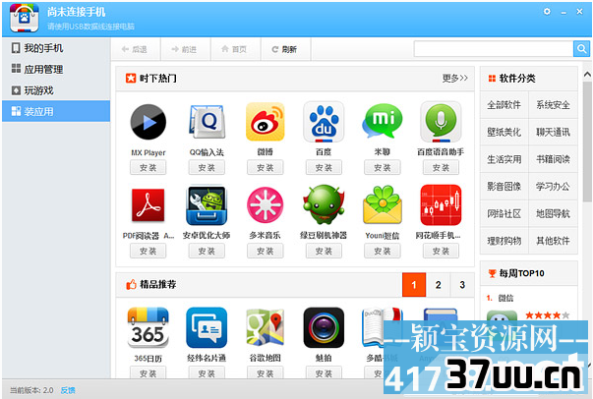
Task: Go back with the 后退 button
Action: tap(135, 49)
